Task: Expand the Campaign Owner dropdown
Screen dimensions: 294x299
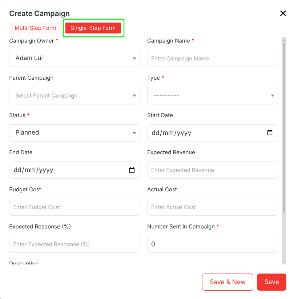Action: [x=74, y=58]
